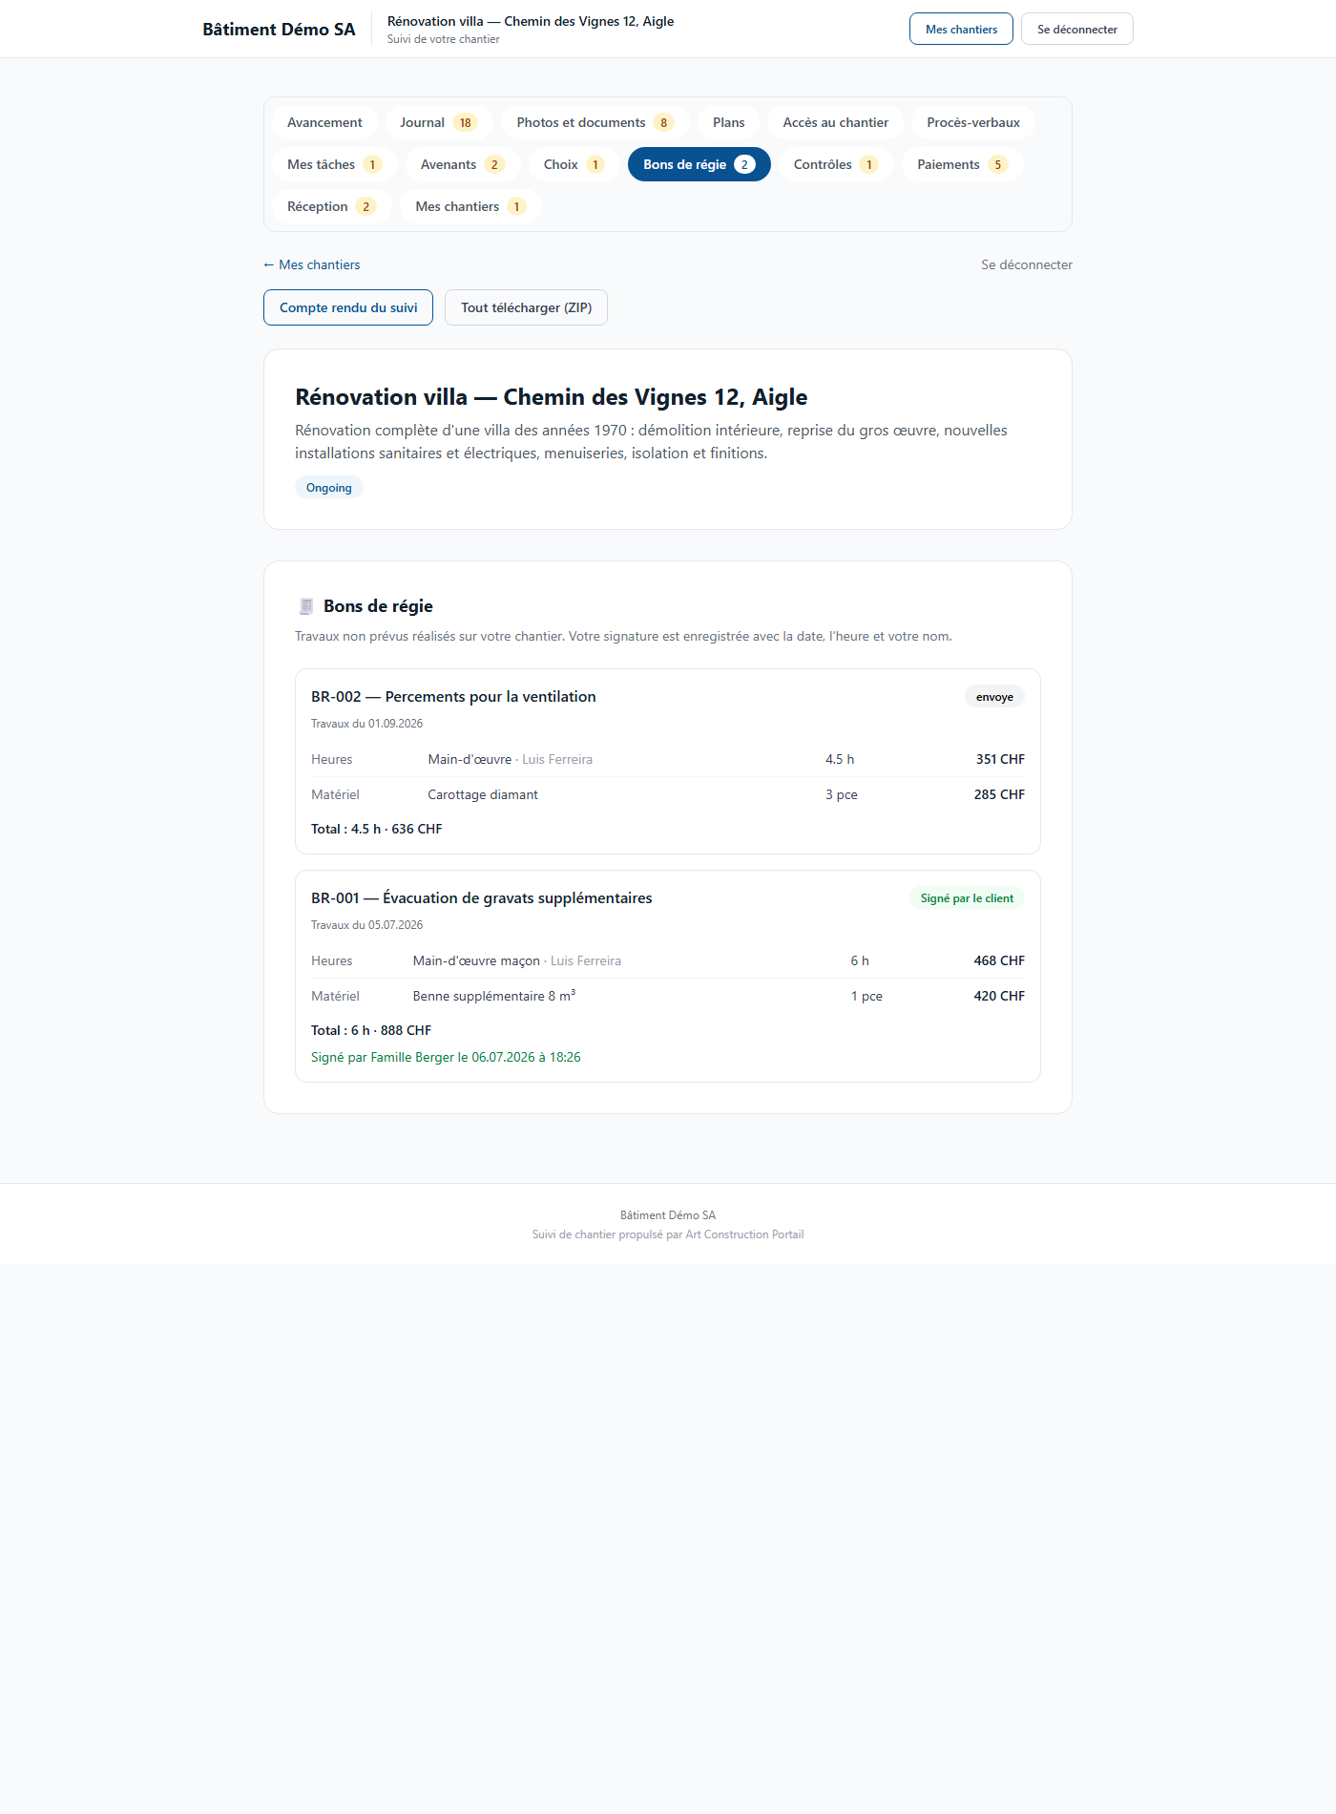
Task: Click Benne supplémentaire 8 m³ row text
Action: tap(494, 996)
